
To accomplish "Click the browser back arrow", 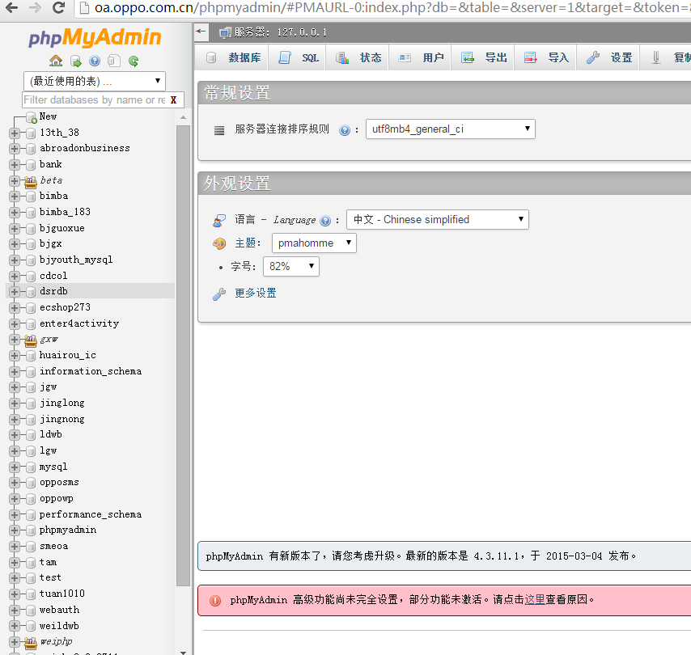I will [x=12, y=7].
